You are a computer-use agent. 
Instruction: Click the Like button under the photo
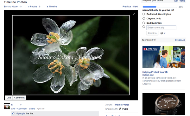click(9, 98)
